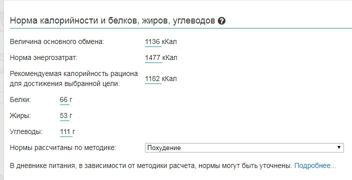Image resolution: width=352 pixels, height=180 pixels.
Task: Edit the 53 г fats value
Action: (66, 115)
